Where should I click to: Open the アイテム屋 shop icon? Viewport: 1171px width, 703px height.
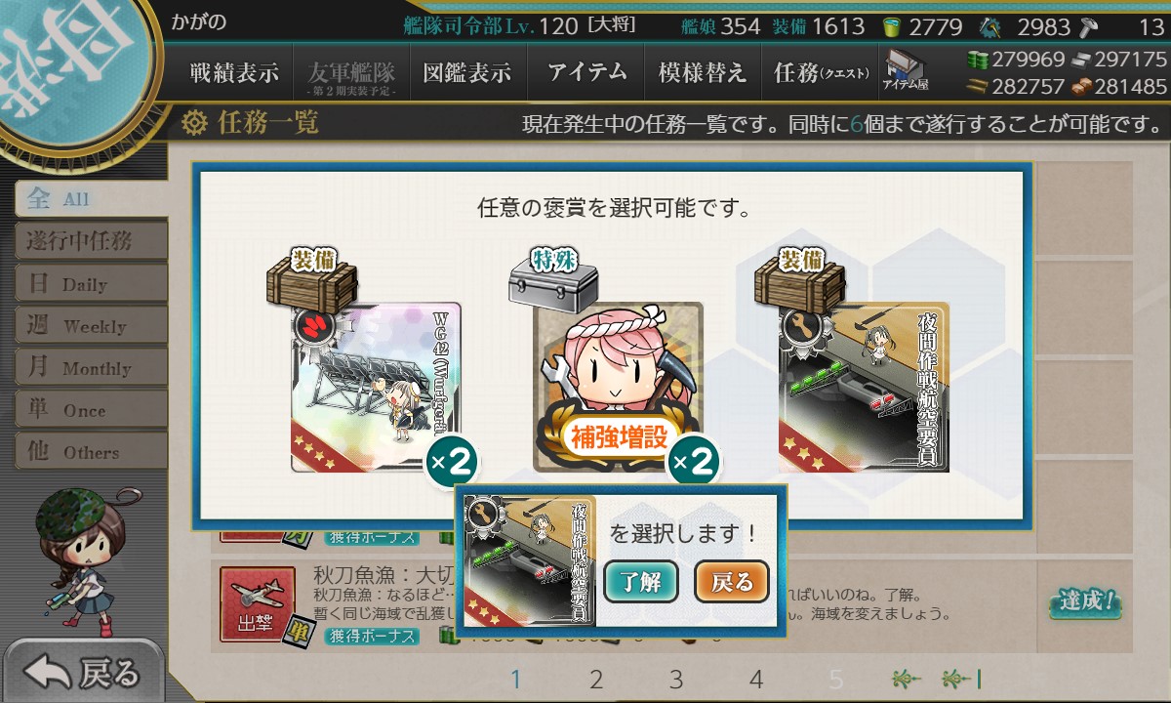(x=906, y=72)
